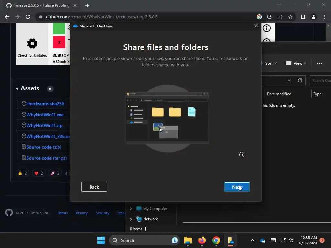Open a new Chrome tab

click(87, 5)
